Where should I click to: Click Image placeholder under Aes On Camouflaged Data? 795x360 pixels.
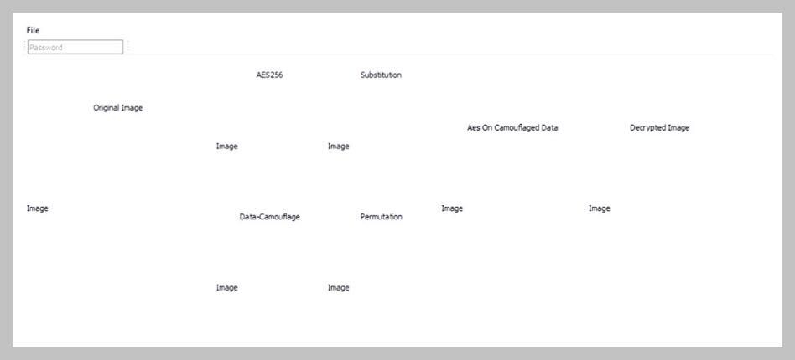click(452, 208)
